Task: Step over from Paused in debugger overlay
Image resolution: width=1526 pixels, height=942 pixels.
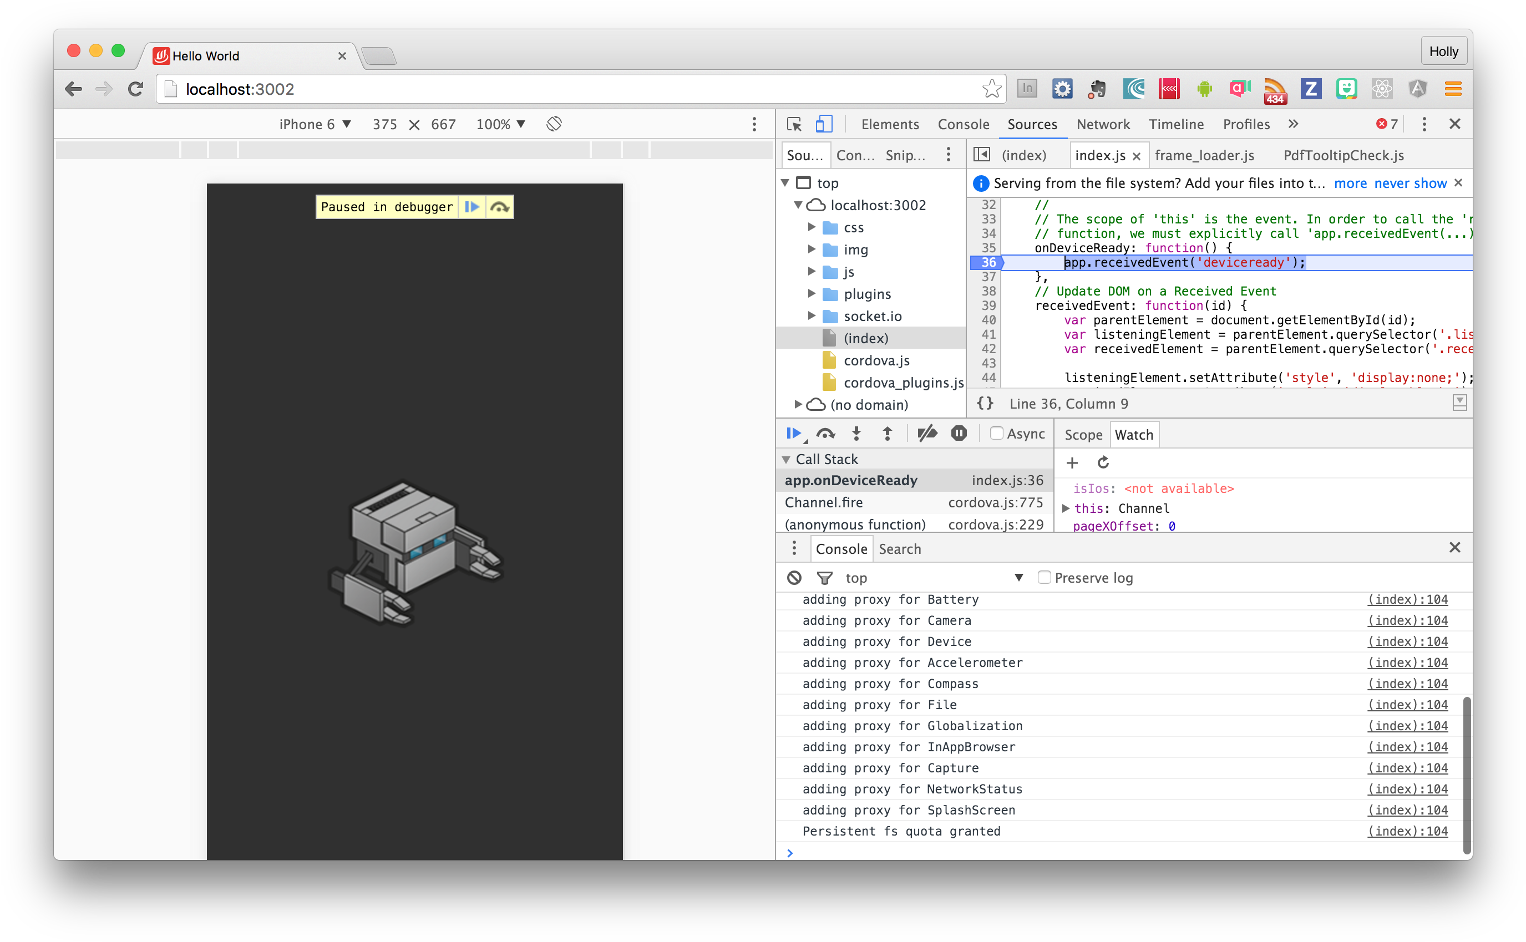Action: click(x=499, y=207)
